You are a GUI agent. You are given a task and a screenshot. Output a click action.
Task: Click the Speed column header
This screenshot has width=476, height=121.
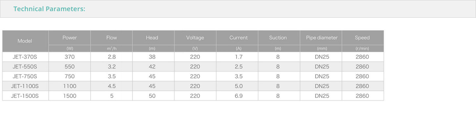[363, 38]
